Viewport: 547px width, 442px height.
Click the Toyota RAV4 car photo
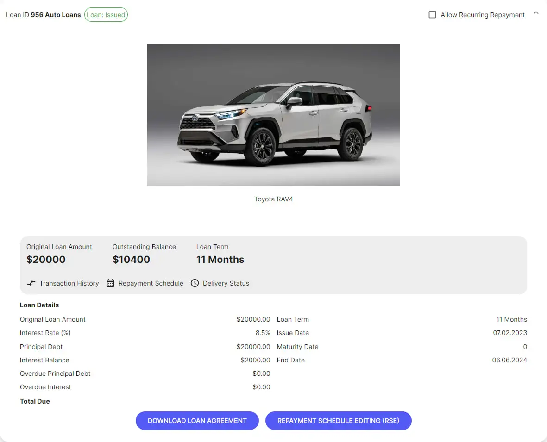click(273, 115)
